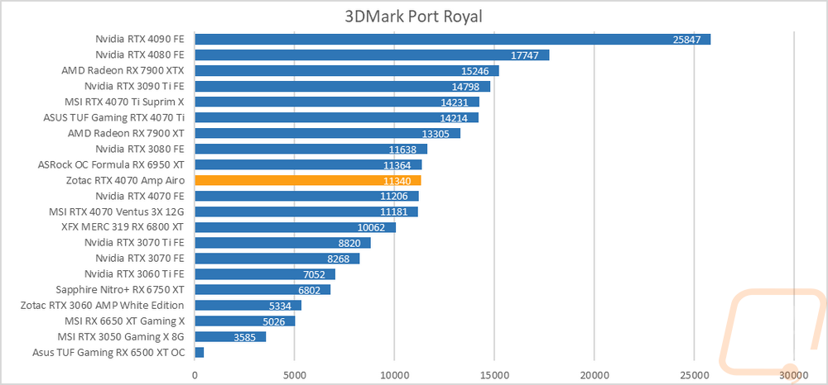Select Asus TUF Gaming RX 6500 XT OC label

[x=108, y=352]
